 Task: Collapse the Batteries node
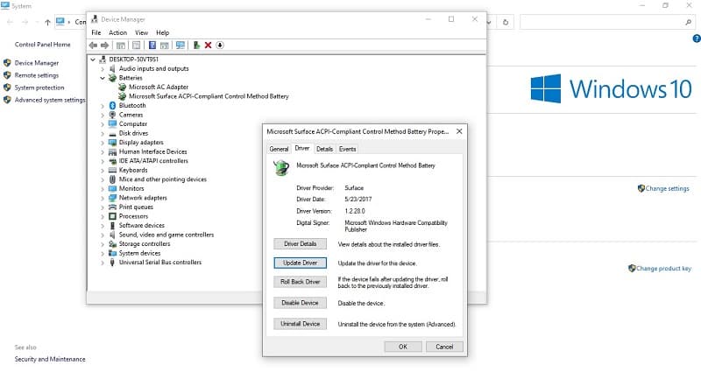tap(103, 78)
